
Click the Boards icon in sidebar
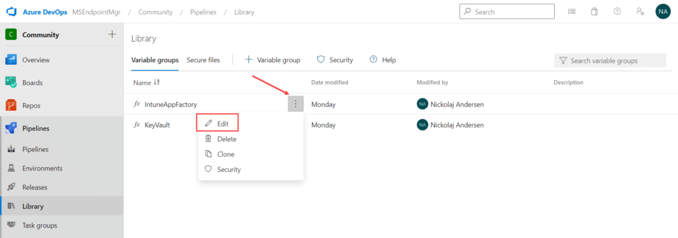pyautogui.click(x=11, y=83)
